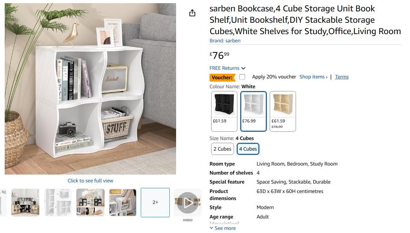Click the share icon above the product image
This screenshot has height=233, width=410.
click(x=192, y=13)
